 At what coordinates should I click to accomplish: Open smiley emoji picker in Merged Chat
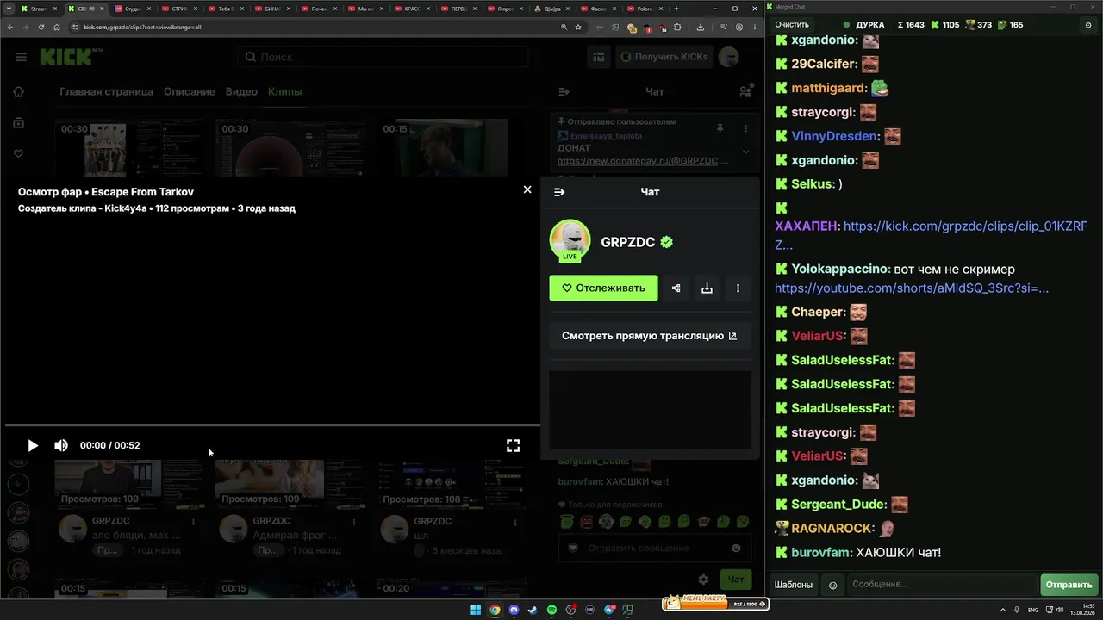[x=832, y=585]
